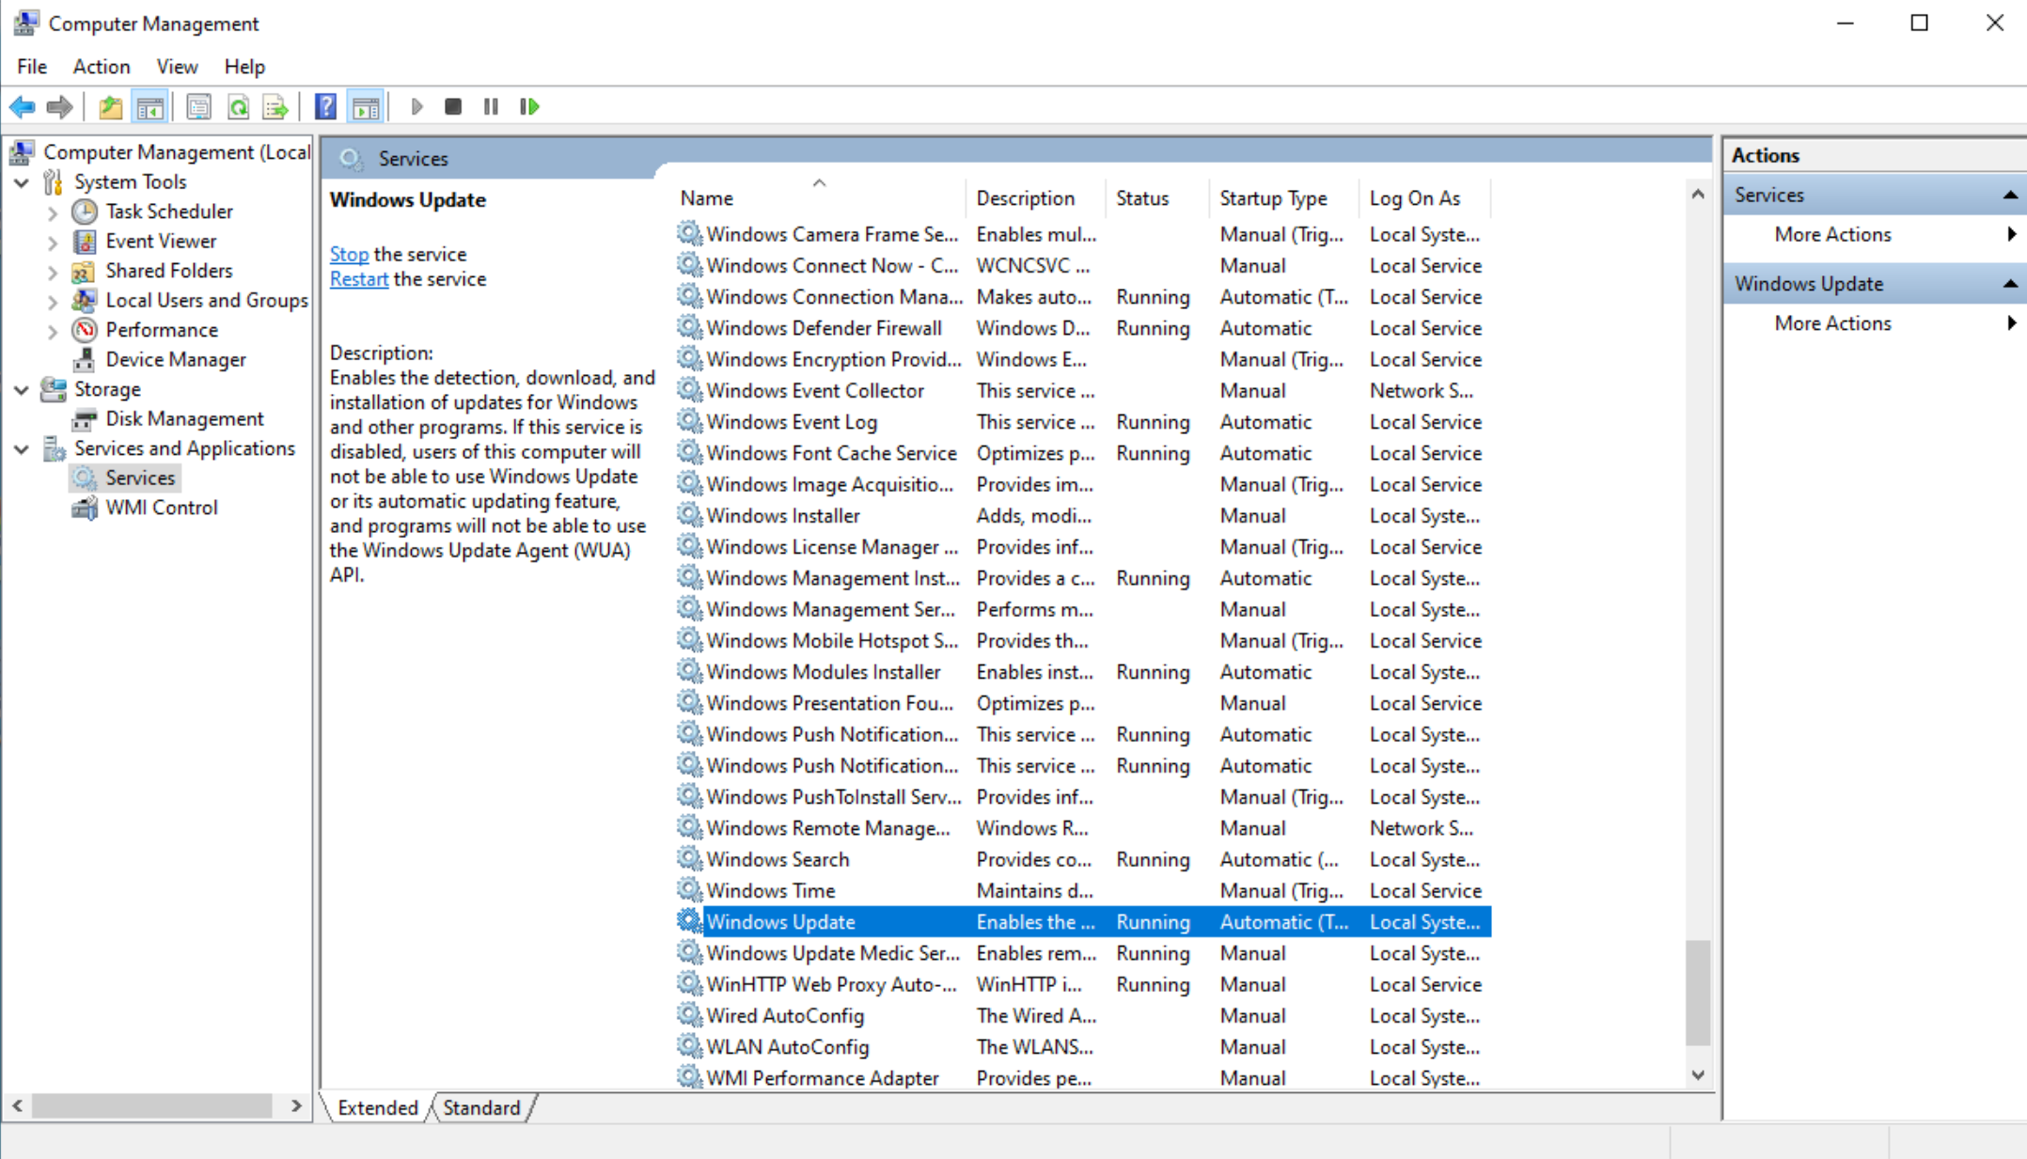The image size is (2027, 1159).
Task: Click the Up one level folder icon
Action: [x=111, y=107]
